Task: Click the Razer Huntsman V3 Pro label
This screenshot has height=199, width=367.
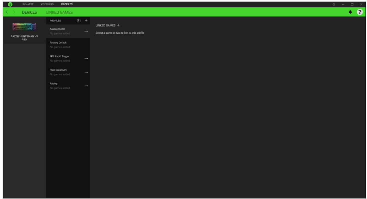Action: (x=24, y=38)
